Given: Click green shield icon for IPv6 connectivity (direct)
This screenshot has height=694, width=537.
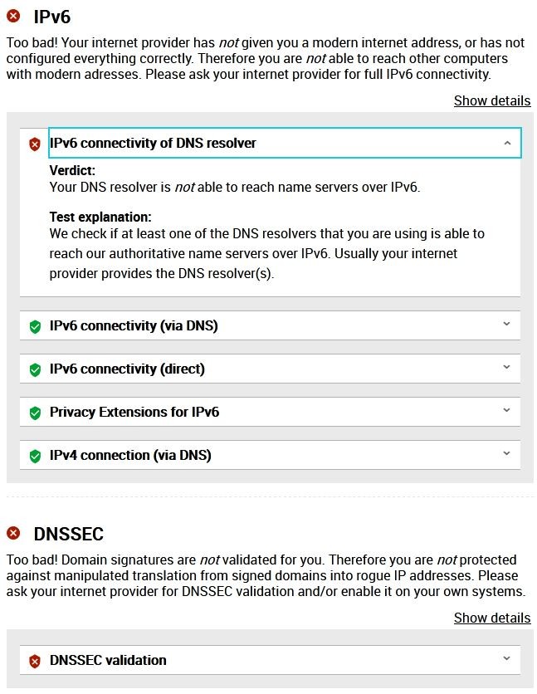Looking at the screenshot, I should tap(35, 369).
